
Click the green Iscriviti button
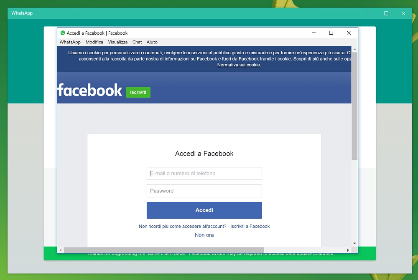tap(138, 92)
